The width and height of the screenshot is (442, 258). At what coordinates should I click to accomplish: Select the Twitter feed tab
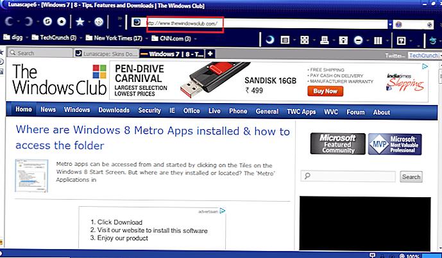click(395, 56)
